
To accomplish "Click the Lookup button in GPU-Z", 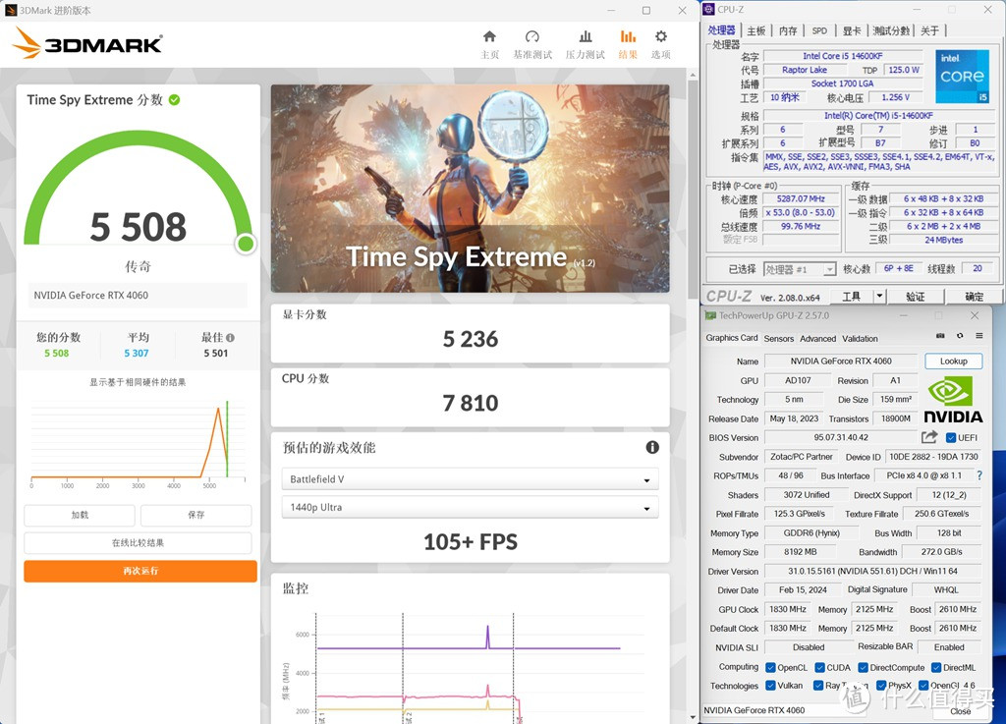I will click(953, 362).
